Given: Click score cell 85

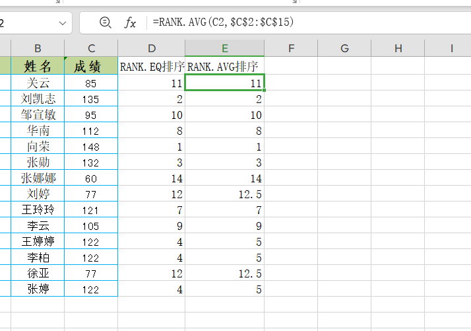Looking at the screenshot, I should (x=91, y=83).
